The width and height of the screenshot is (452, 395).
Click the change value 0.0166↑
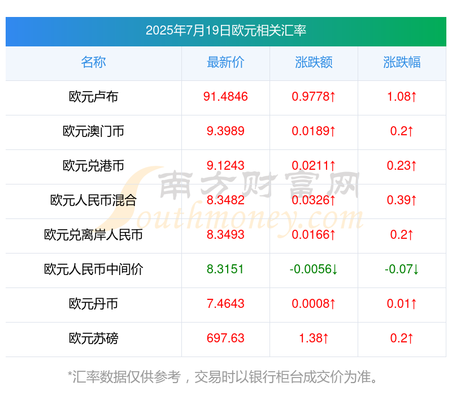[x=314, y=235]
